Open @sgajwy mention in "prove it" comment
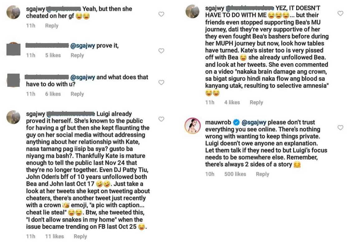This screenshot has height=245, width=349. click(x=83, y=46)
